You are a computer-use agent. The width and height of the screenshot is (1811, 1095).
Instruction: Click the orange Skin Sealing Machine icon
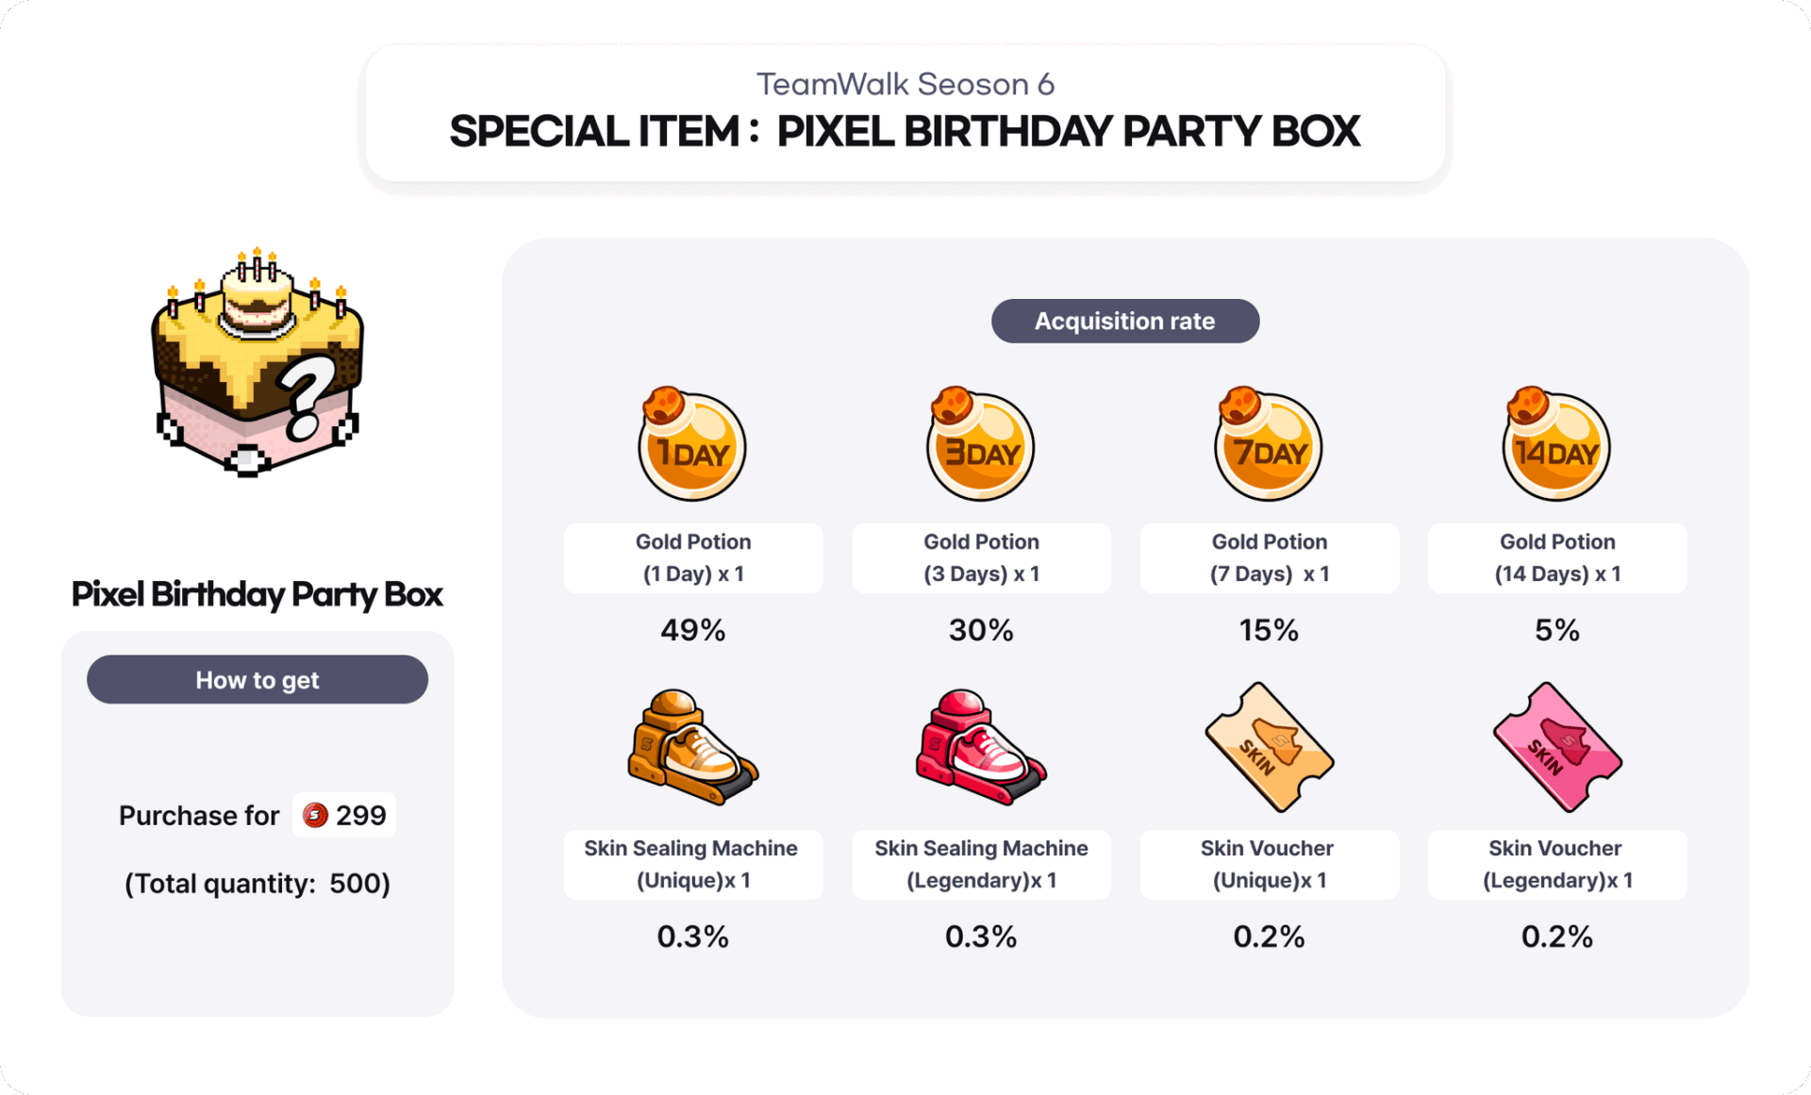click(x=692, y=747)
